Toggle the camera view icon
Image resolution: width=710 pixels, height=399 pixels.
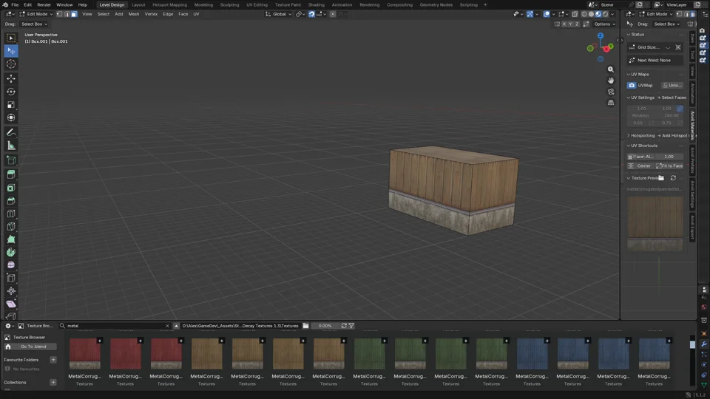coord(611,92)
